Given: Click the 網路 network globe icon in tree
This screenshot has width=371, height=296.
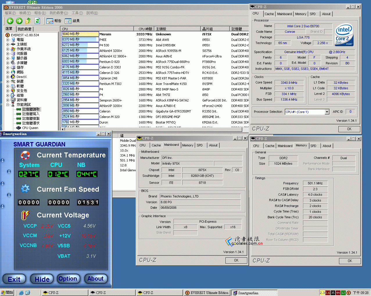Looking at the screenshot, I should tap(13, 72).
